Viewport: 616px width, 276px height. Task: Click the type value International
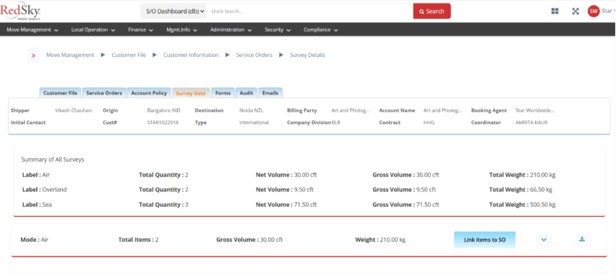[254, 123]
